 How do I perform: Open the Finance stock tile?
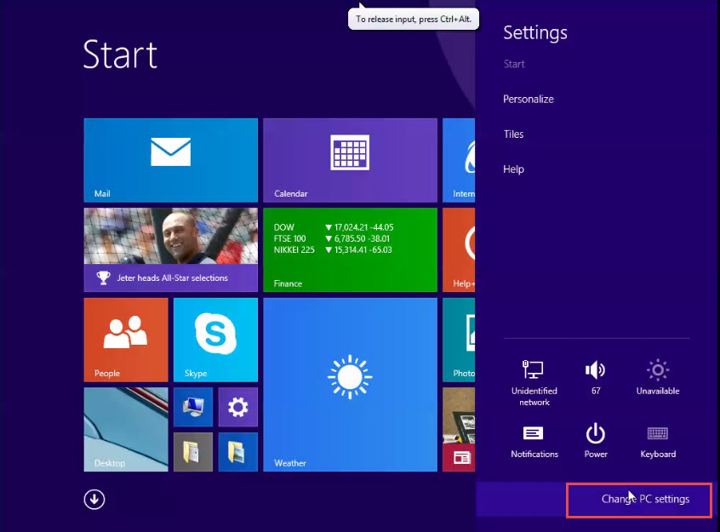pos(350,250)
